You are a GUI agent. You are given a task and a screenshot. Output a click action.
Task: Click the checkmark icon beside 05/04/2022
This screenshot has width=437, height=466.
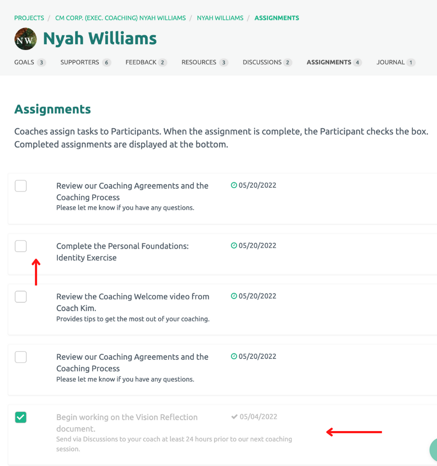pyautogui.click(x=234, y=417)
